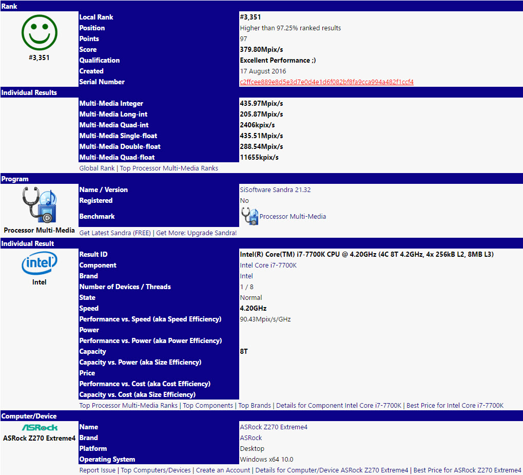Click the Result ID processor description text
The width and height of the screenshot is (523, 475).
[366, 254]
